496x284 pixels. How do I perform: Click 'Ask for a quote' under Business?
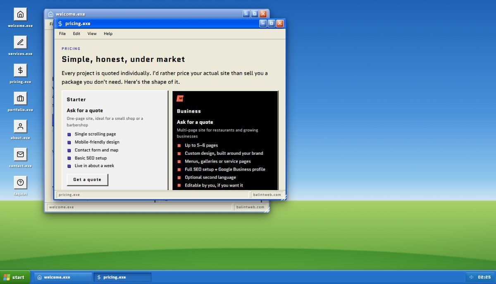[195, 122]
